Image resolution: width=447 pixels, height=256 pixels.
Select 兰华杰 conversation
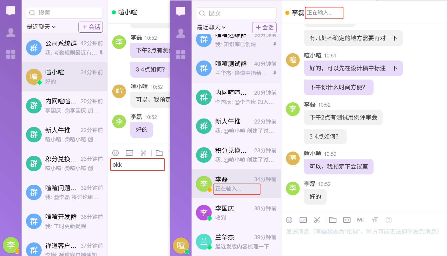click(236, 242)
